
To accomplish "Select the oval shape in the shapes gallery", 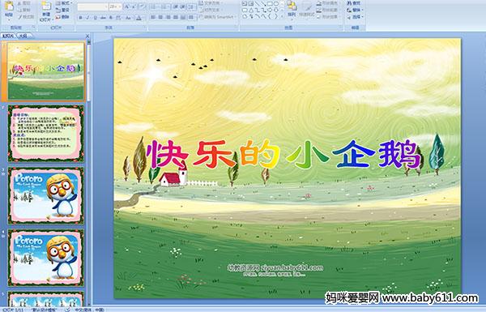I will [276, 3].
